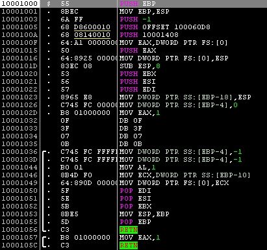The height and width of the screenshot is (250, 267).
Task: Click SUB ESP,8 instruction
Action: pos(140,66)
